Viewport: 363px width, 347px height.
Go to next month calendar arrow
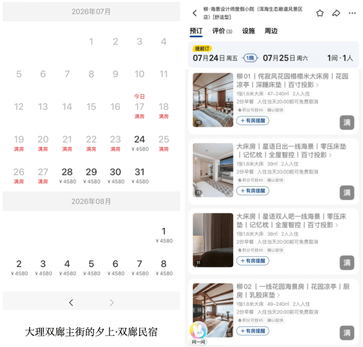111,303
